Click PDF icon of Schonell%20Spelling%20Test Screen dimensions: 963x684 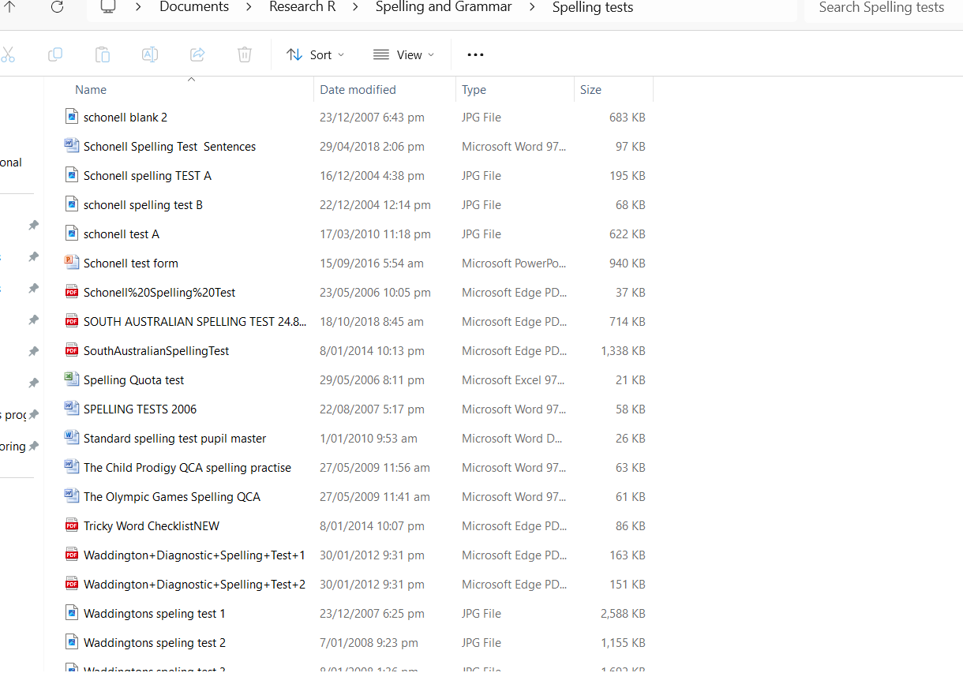[72, 292]
